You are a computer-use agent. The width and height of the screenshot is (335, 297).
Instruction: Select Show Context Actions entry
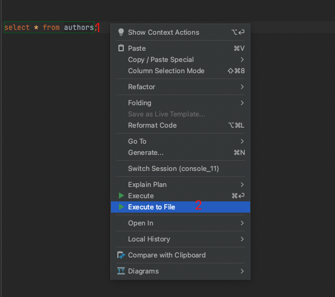point(163,32)
